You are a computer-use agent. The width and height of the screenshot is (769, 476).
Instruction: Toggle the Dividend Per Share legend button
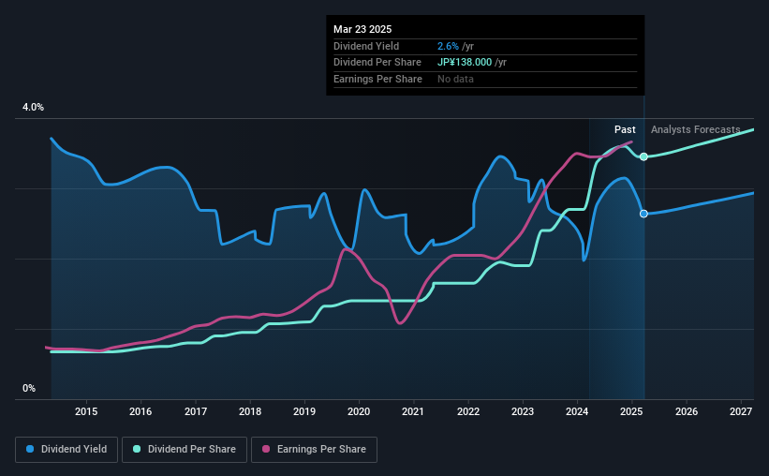pos(185,450)
